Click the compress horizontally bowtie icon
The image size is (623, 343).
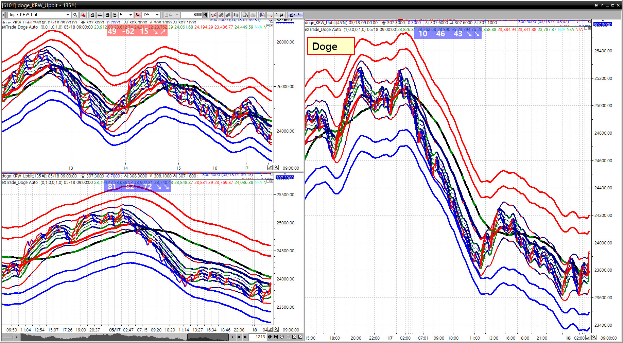pyautogui.click(x=276, y=337)
